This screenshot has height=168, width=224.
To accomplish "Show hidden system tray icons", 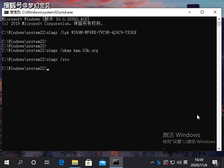I will pyautogui.click(x=152, y=162).
